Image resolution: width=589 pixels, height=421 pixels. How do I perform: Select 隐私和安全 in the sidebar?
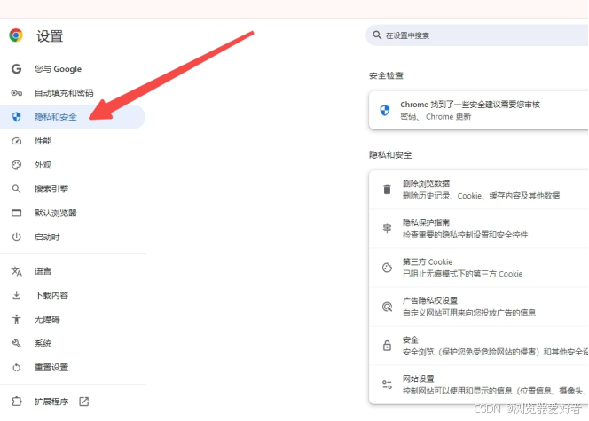(72, 117)
